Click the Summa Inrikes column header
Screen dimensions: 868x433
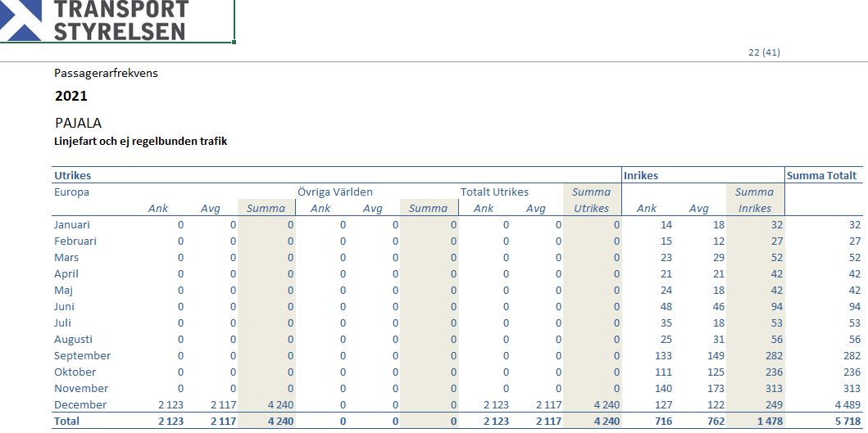pyautogui.click(x=754, y=200)
